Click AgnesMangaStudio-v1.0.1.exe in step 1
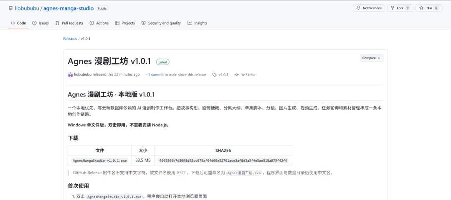 [x=114, y=197]
